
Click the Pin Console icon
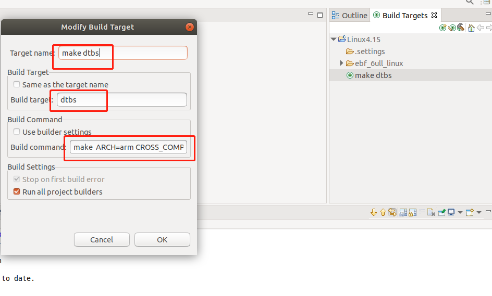click(442, 212)
